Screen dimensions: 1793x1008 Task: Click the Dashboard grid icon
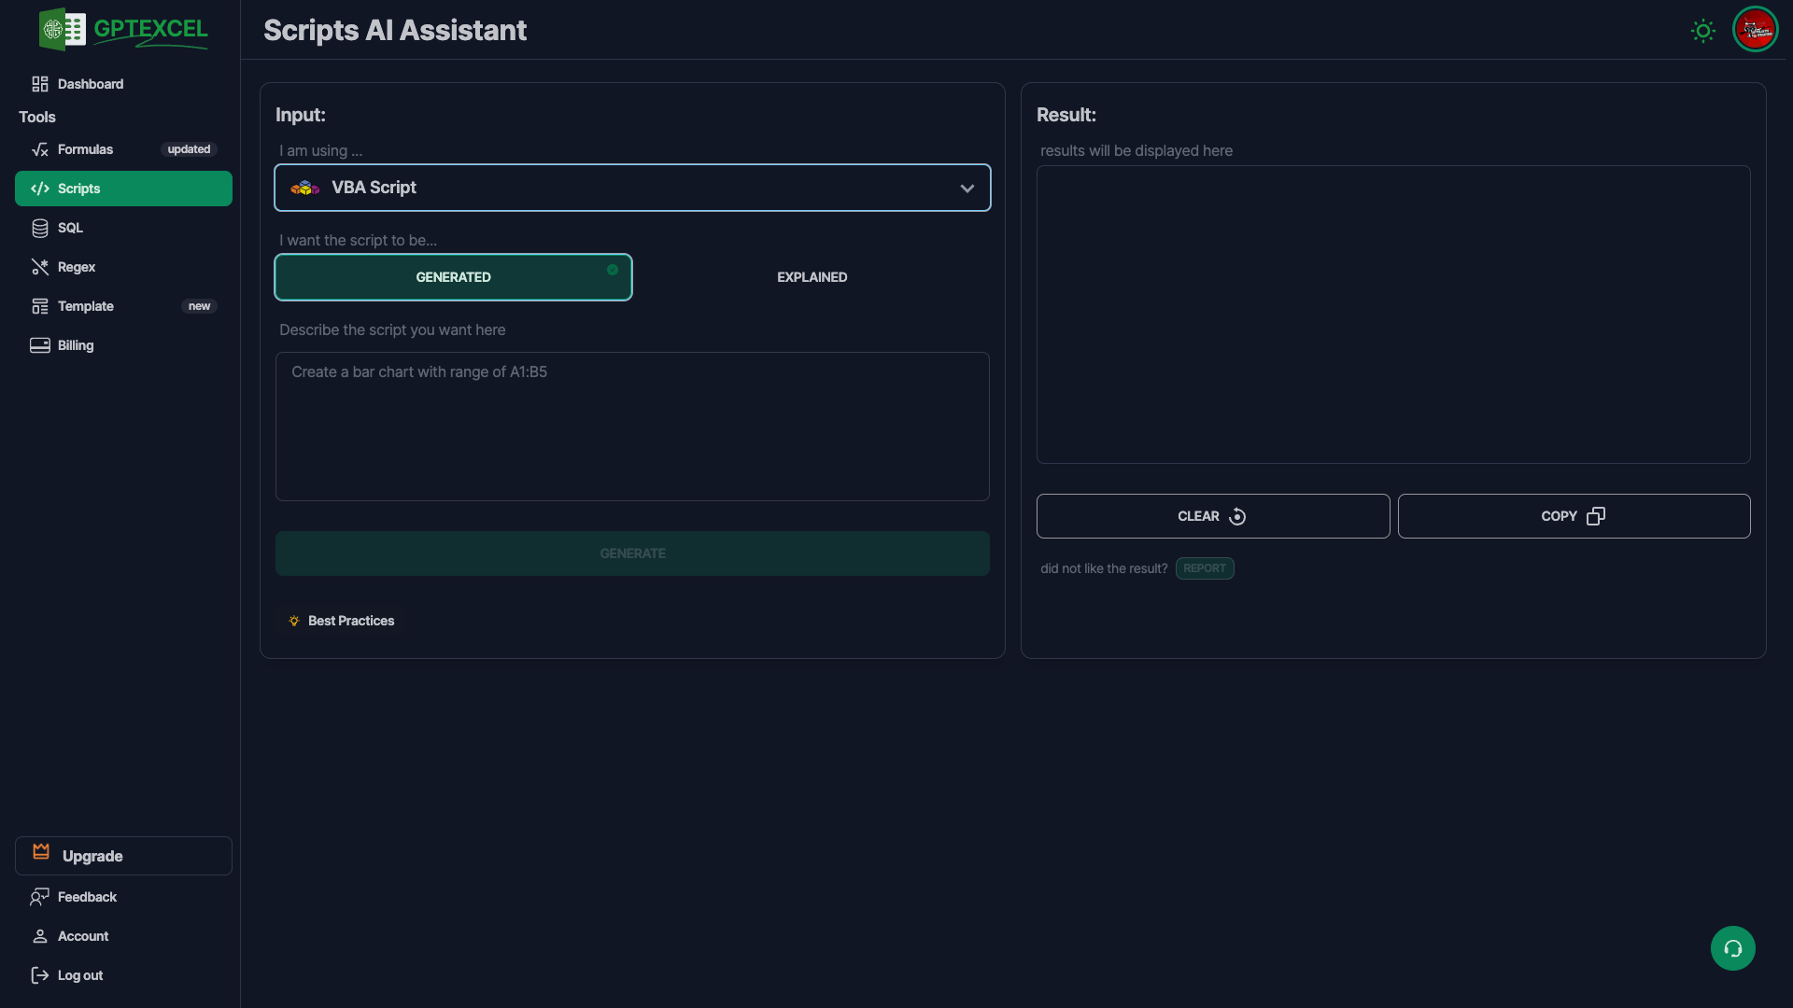pos(39,84)
